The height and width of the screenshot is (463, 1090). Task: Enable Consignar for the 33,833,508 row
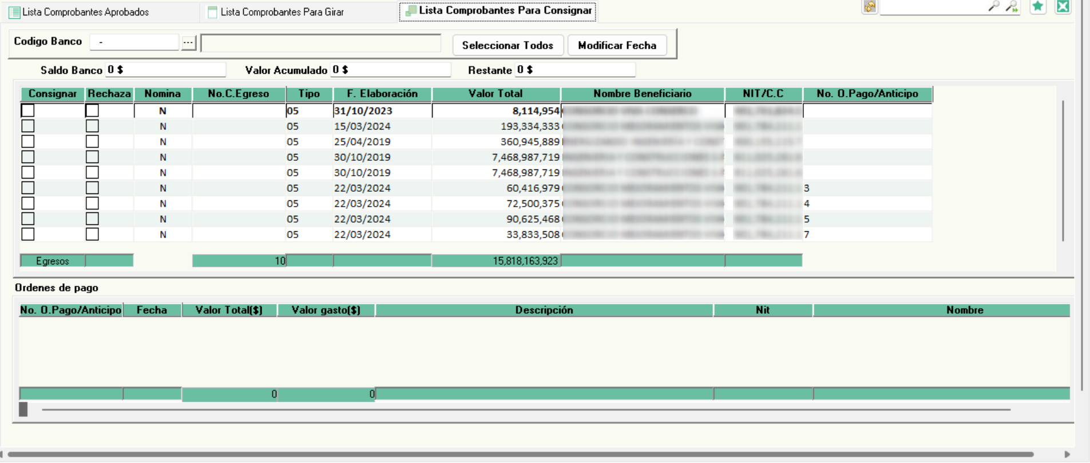28,234
